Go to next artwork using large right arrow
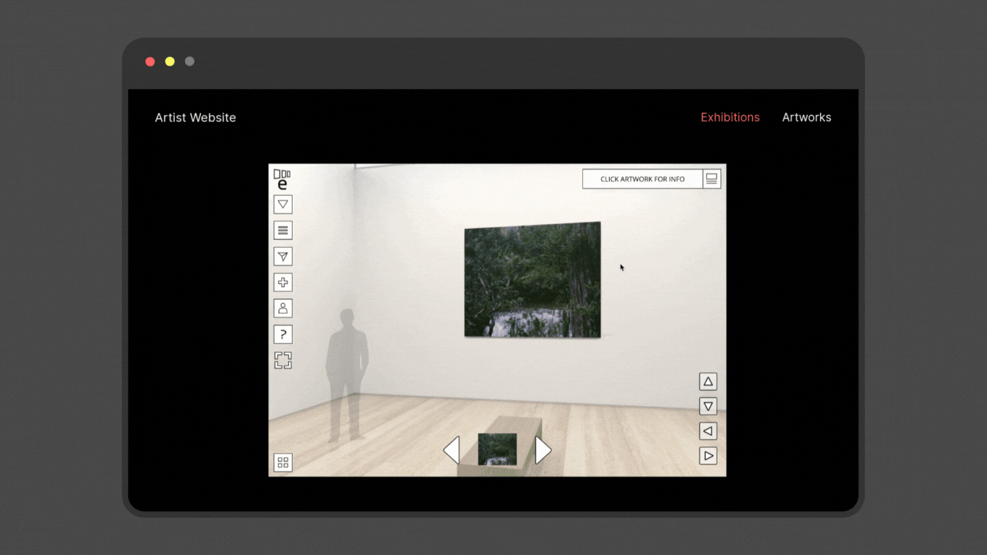Image resolution: width=987 pixels, height=555 pixels. (x=543, y=450)
